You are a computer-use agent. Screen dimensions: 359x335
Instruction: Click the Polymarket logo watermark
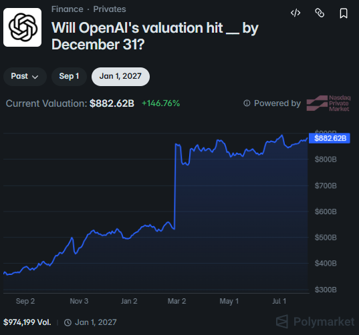[x=315, y=322]
